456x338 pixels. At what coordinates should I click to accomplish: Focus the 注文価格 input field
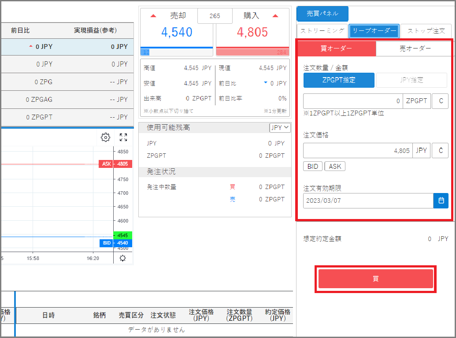point(358,150)
